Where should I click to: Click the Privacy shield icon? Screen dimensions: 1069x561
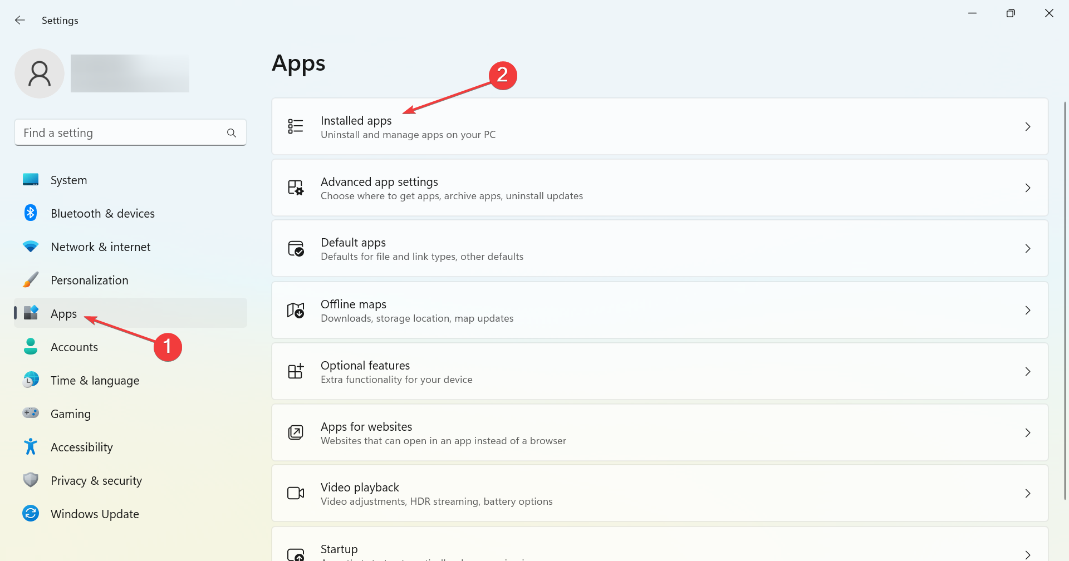31,480
